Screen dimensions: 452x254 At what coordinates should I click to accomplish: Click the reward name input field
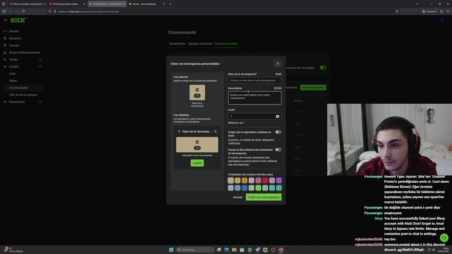[255, 80]
